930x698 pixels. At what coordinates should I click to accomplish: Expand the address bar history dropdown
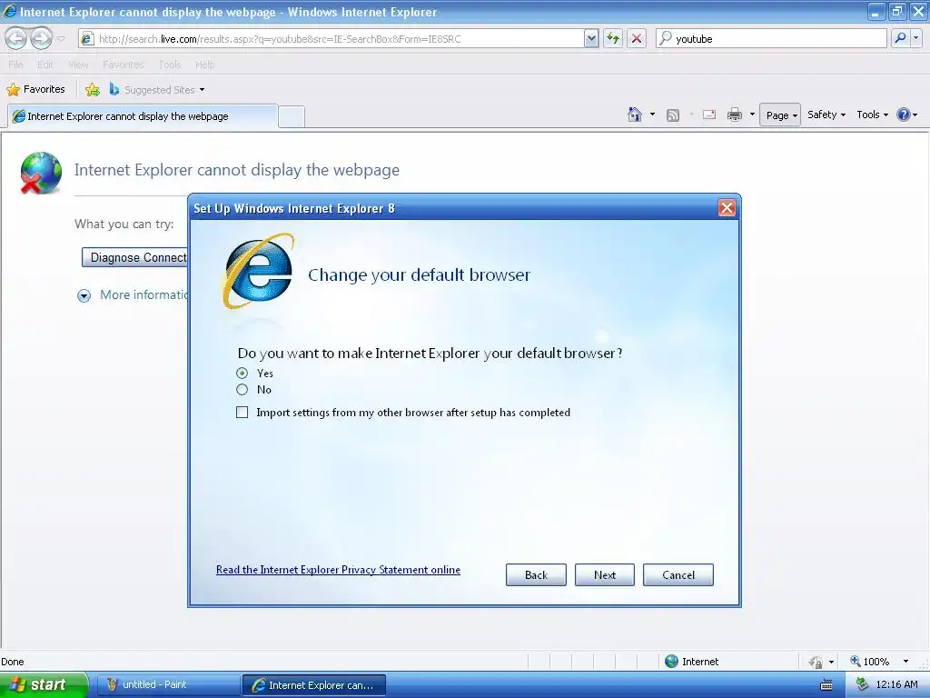(x=590, y=39)
